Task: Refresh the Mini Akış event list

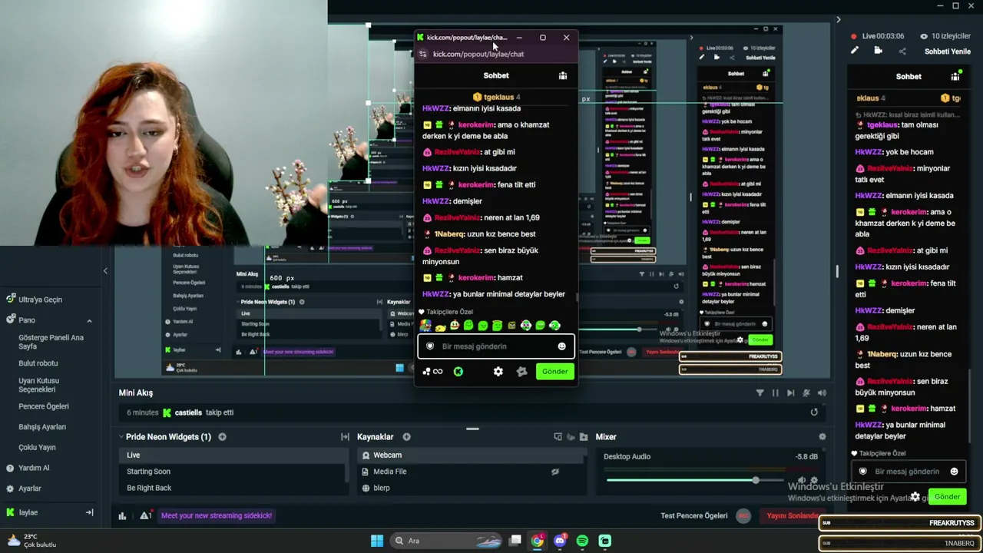Action: tap(814, 412)
